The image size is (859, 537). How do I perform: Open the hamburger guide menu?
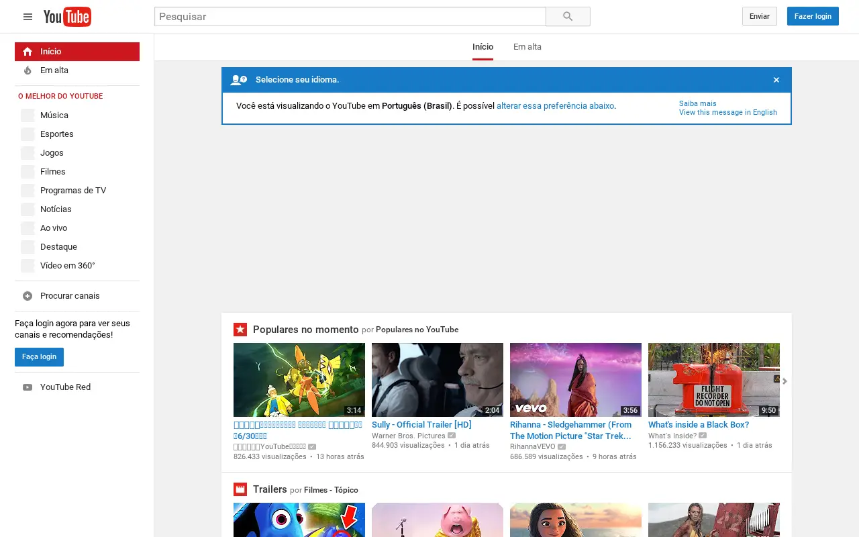[28, 17]
